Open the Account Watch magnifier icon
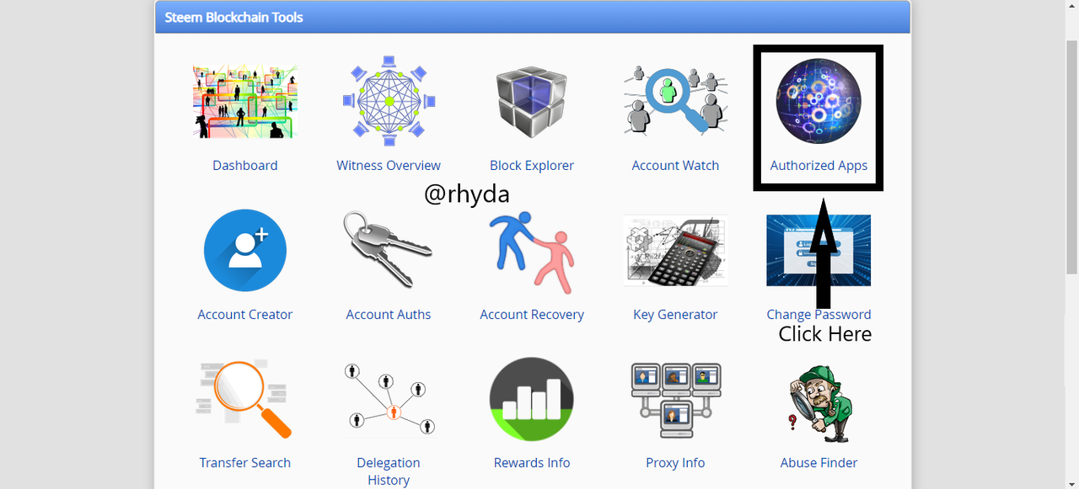 [x=675, y=102]
